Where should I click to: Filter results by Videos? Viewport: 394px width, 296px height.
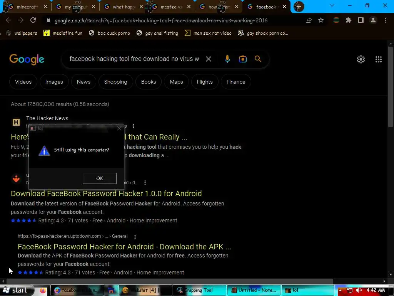pos(23,82)
